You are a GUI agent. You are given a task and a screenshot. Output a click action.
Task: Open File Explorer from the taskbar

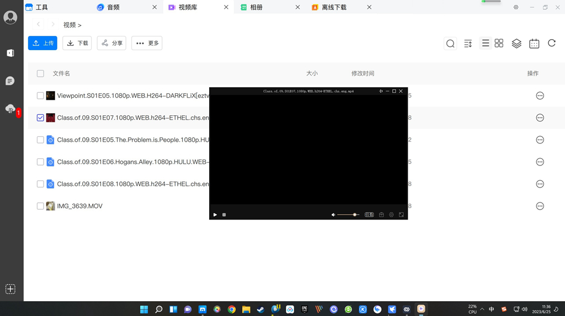(246, 309)
